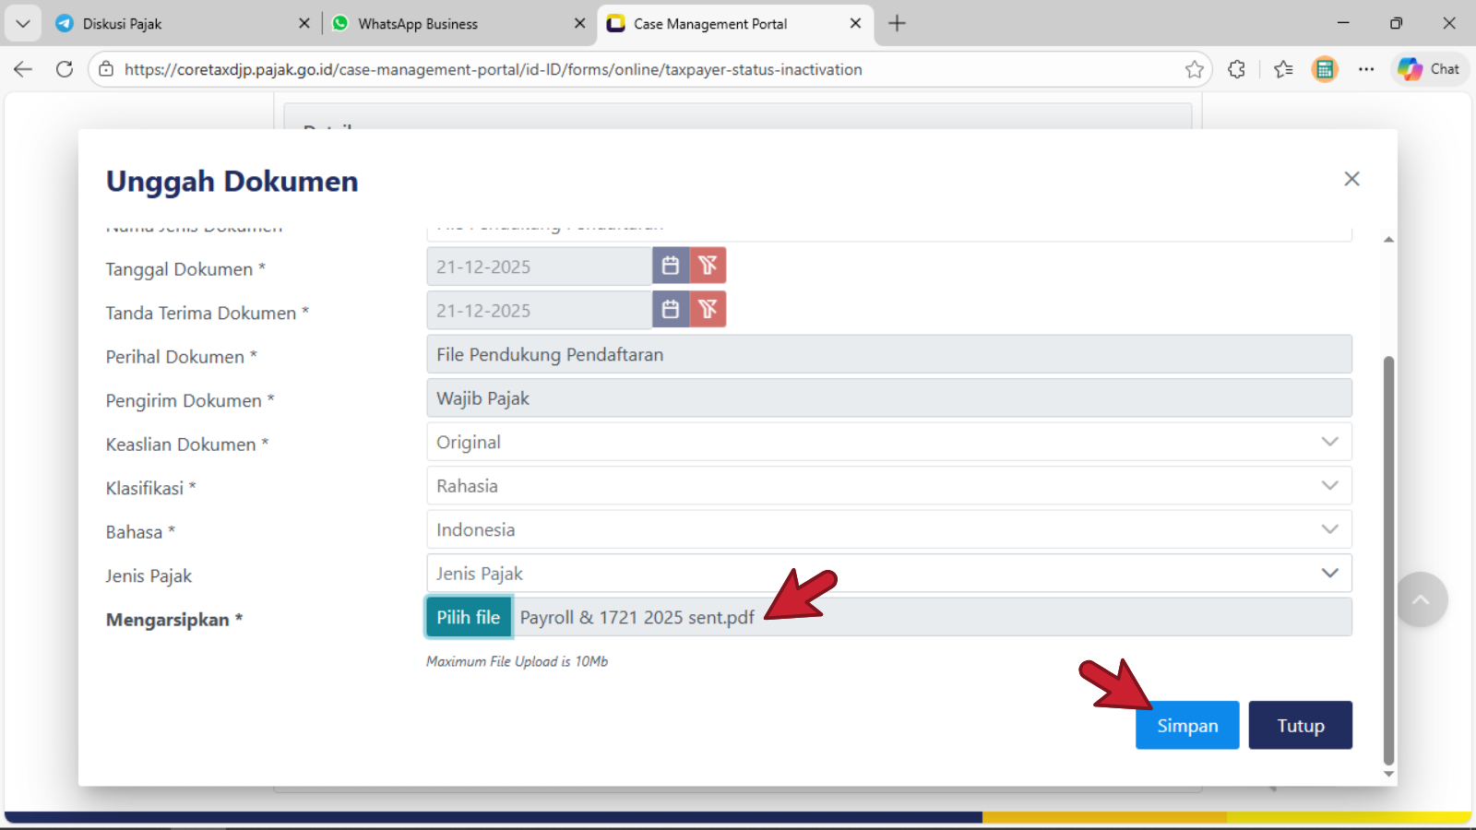Open calendar picker for Tanggal Dokumen
This screenshot has height=830, width=1476.
[671, 266]
